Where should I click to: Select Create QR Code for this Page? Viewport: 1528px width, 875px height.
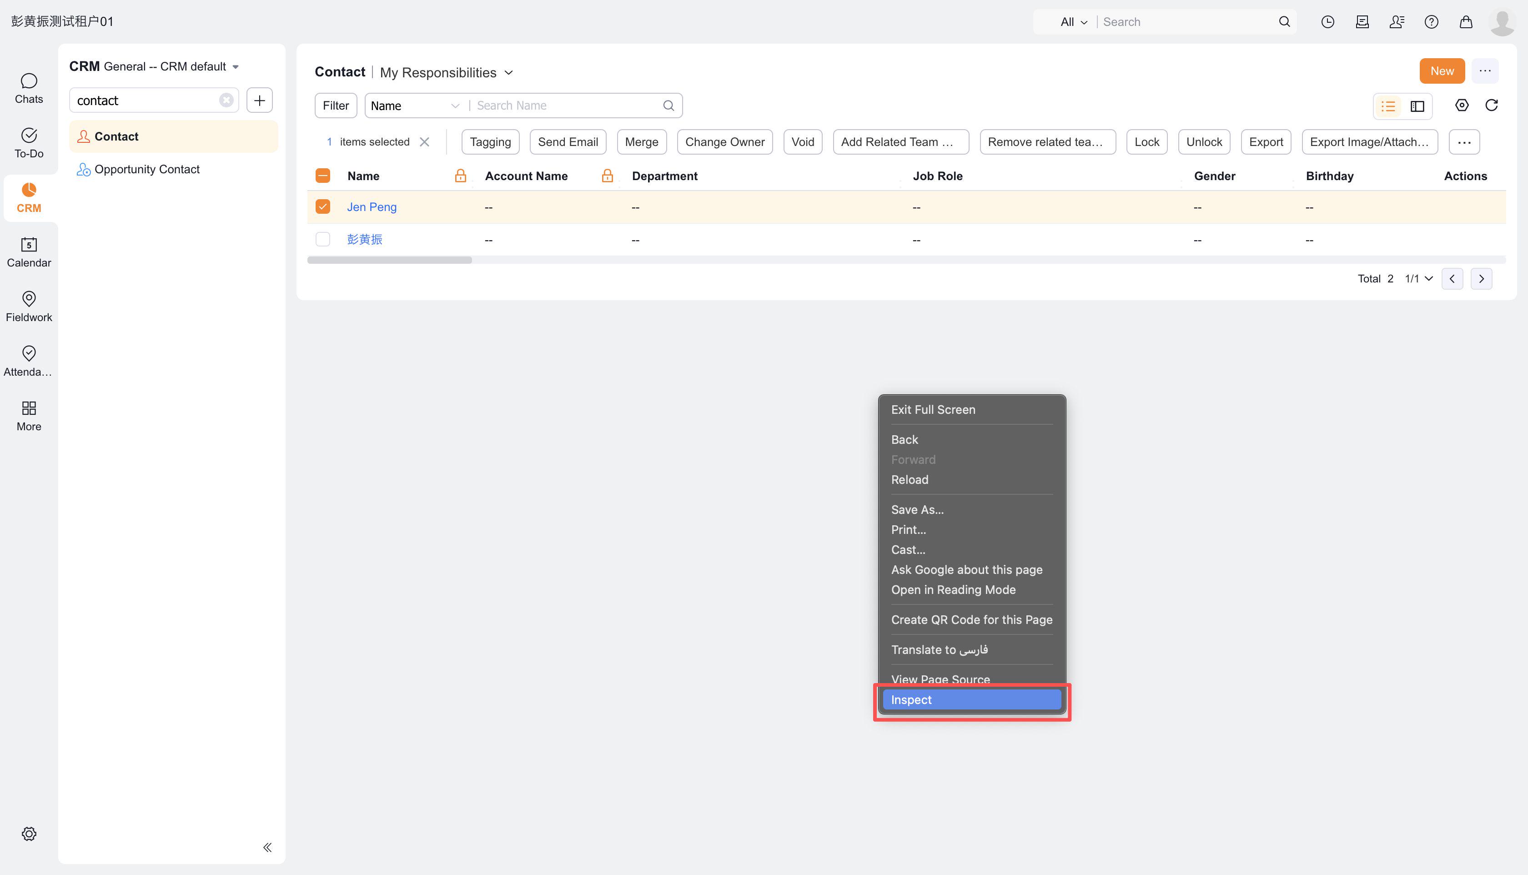pos(972,619)
